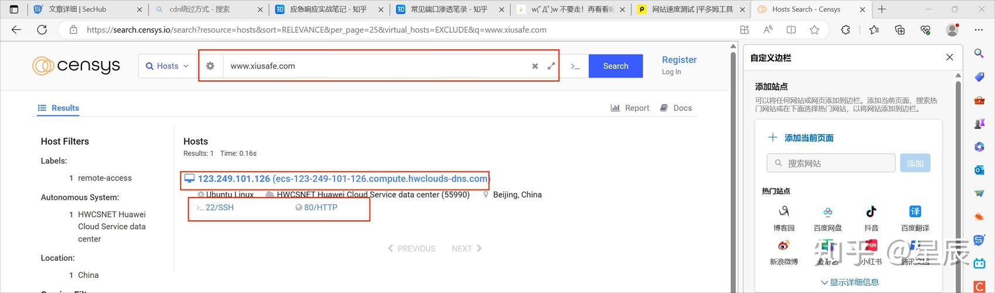
Task: Open Drop paper plane icon in sidebar
Action: [x=979, y=193]
